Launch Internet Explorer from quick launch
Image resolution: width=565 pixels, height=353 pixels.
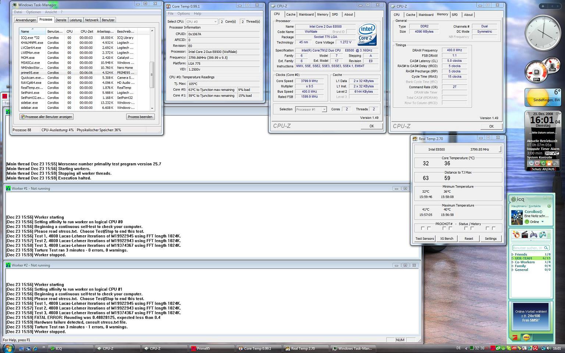pos(35,348)
